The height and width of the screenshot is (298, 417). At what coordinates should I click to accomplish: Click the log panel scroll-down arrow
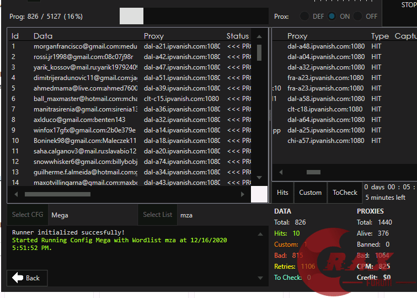260,278
